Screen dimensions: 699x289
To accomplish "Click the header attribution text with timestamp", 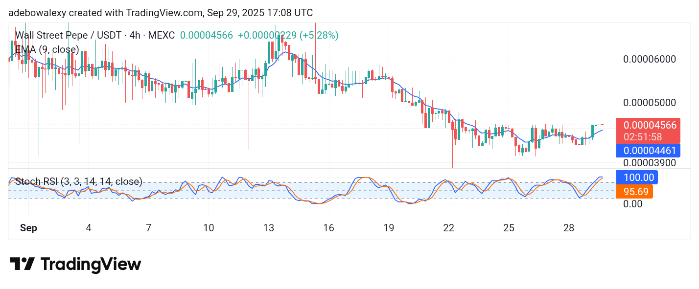I will [161, 13].
